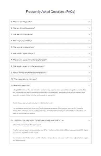This screenshot has height=156, width=101.
Task: Click chevron beside 'Who are you regulated by?'
Action: pos(89,41)
